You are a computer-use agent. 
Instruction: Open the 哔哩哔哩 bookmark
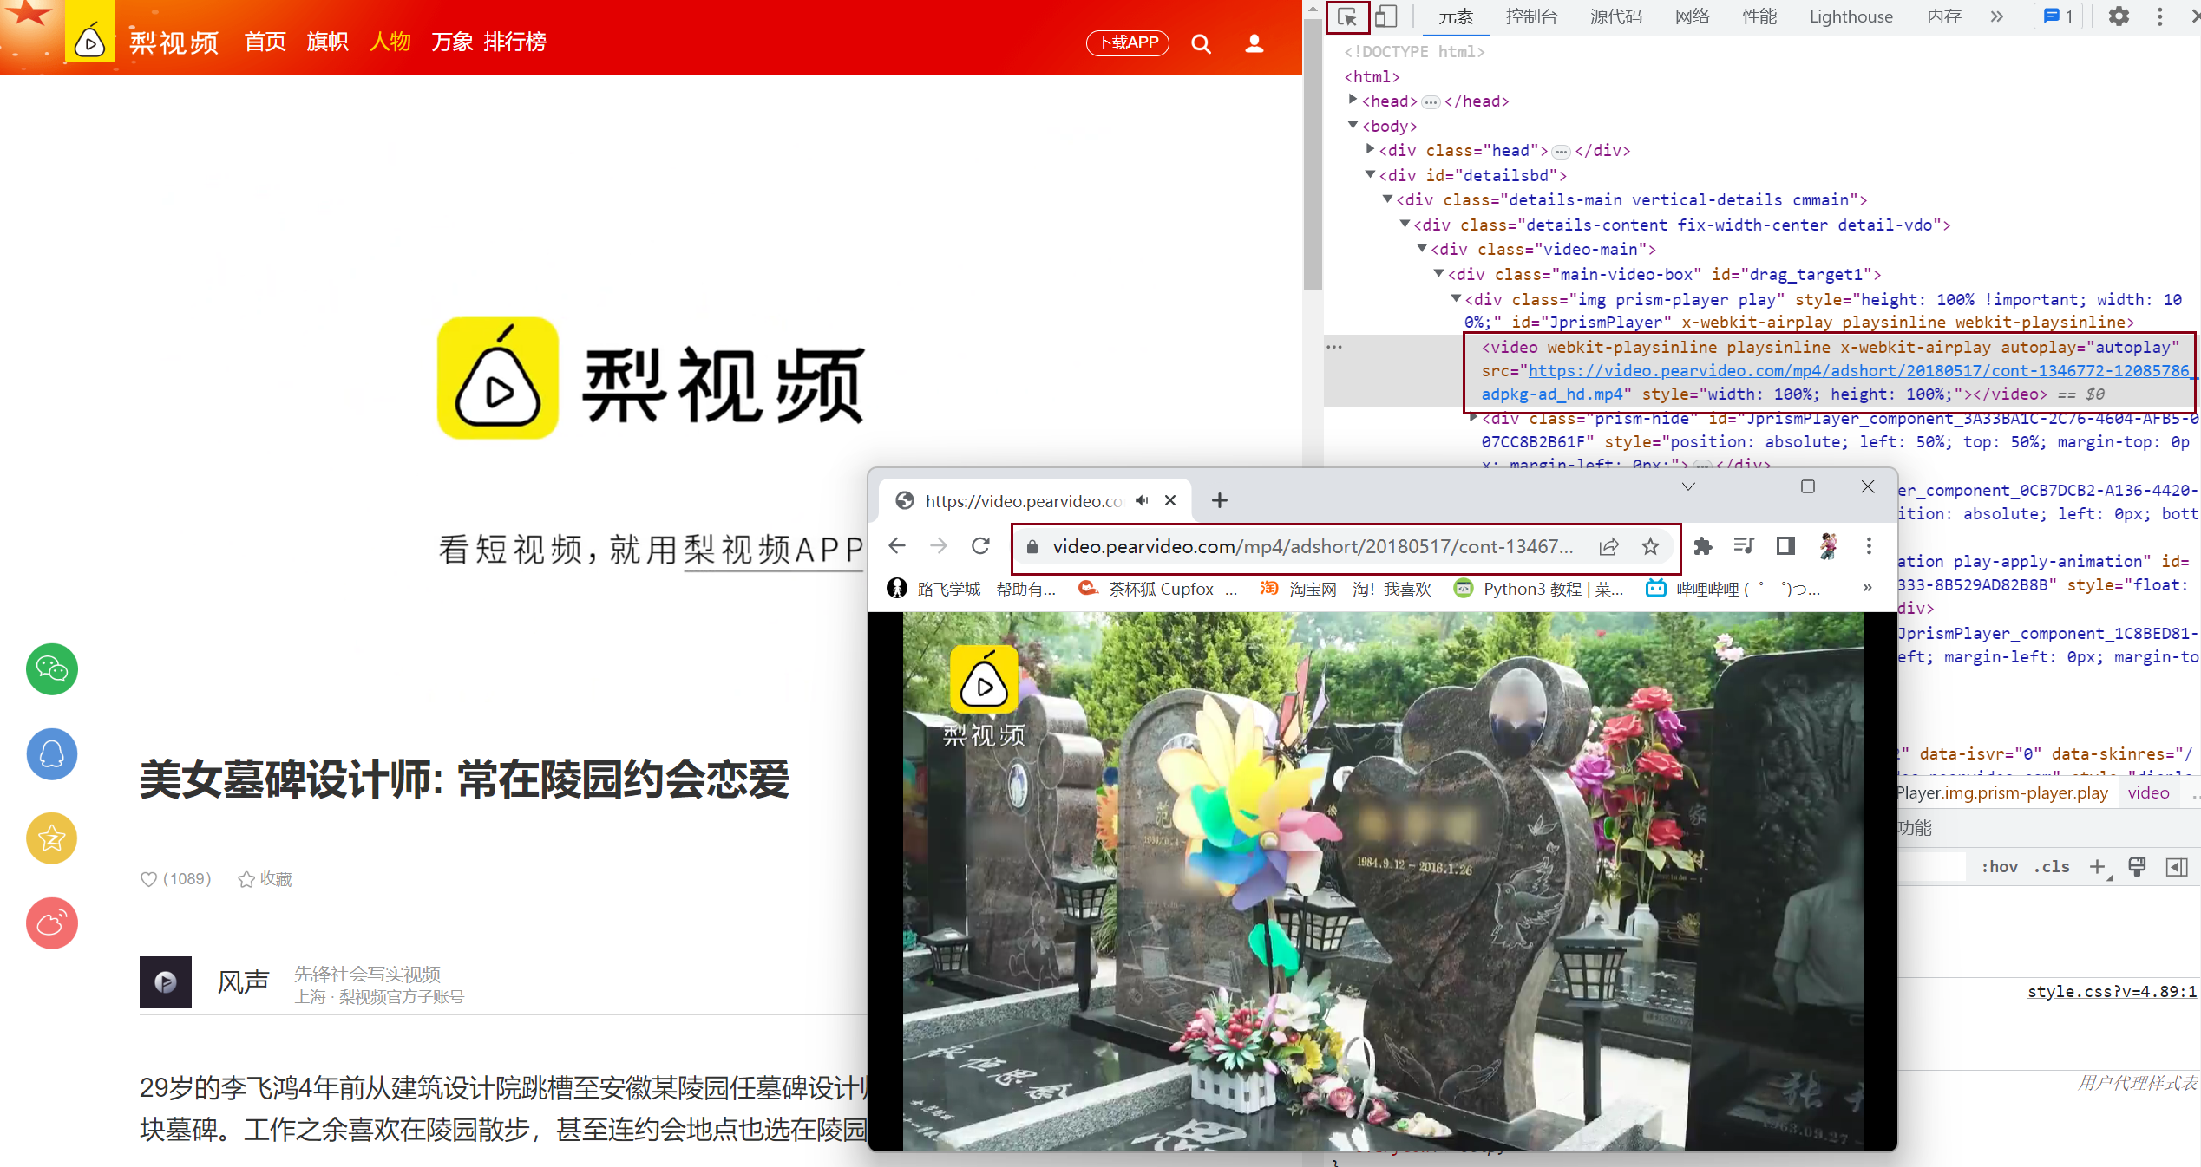coord(1733,589)
